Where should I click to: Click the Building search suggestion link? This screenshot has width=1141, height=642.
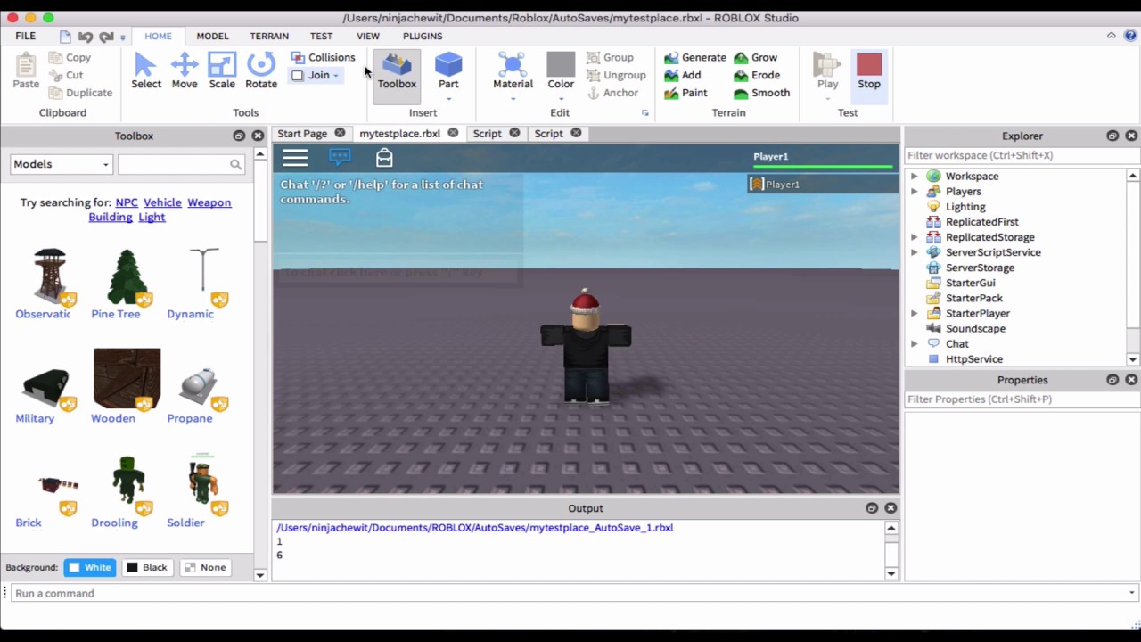110,217
